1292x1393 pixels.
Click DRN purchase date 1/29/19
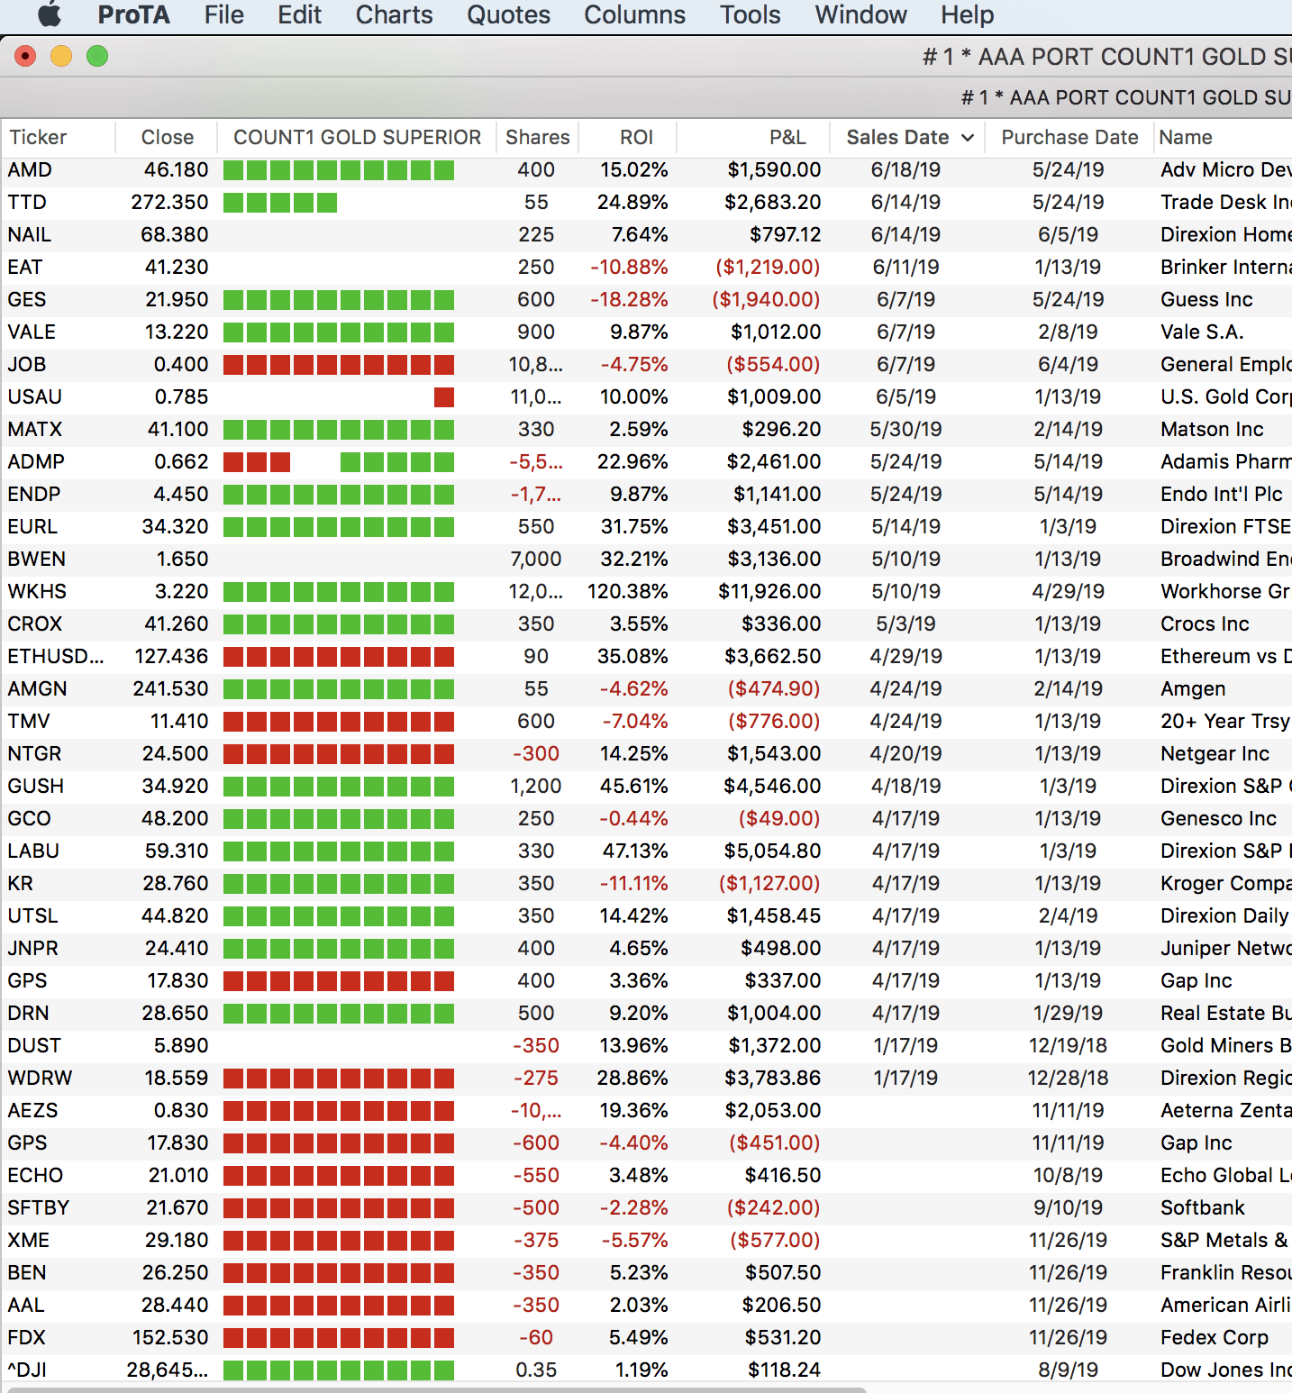coord(1068,1013)
